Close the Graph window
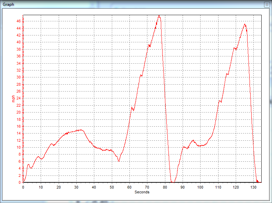272x203 pixels. 266,4
